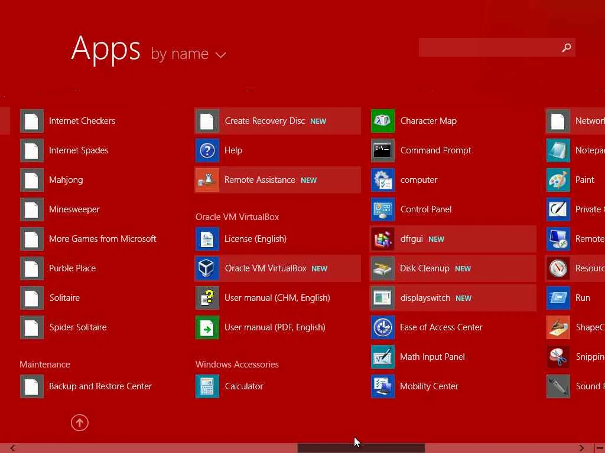Click the scrollbar right arrow

[581, 448]
